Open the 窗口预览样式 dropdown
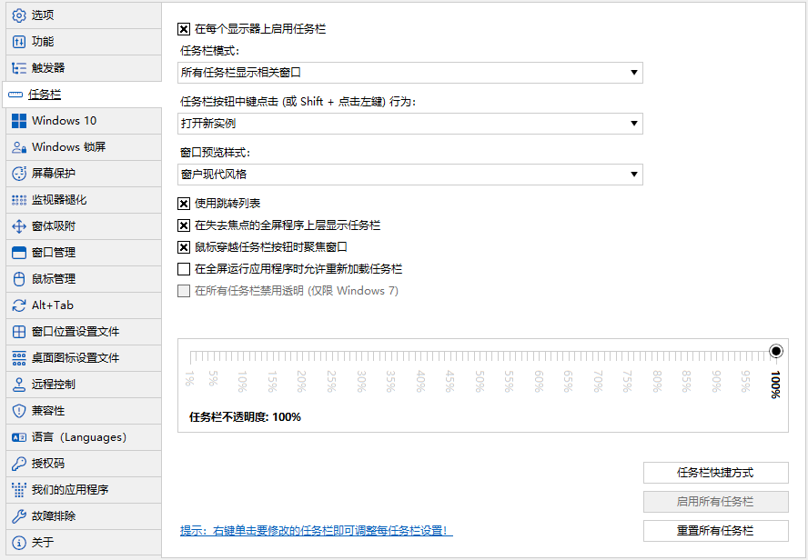Screen dimensions: 808x560 [x=410, y=175]
